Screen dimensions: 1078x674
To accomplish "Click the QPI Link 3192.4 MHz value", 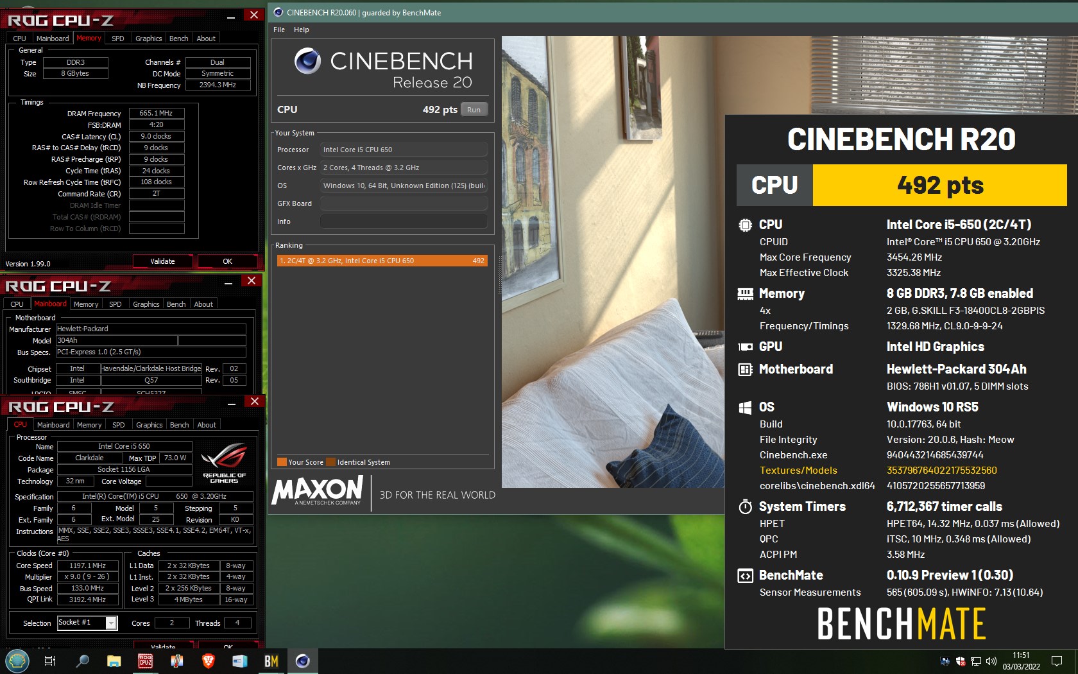I will (x=88, y=600).
